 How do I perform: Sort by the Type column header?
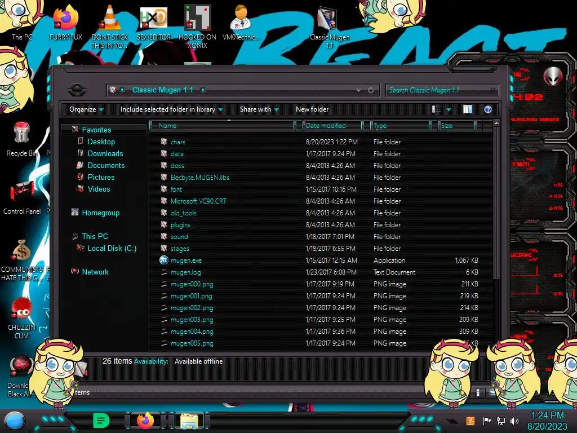click(x=400, y=126)
